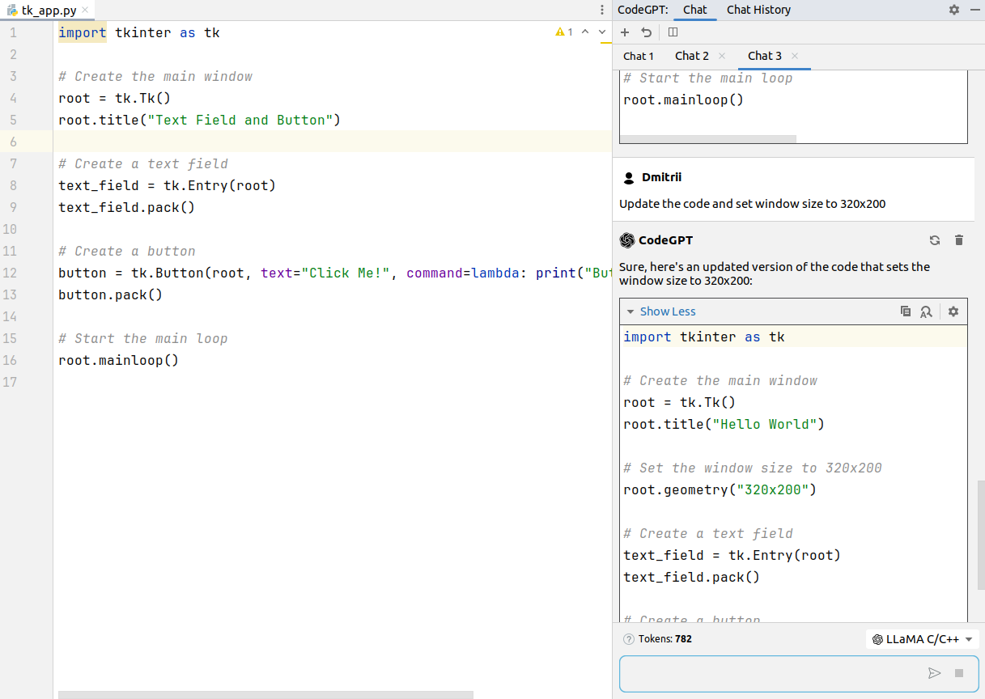
Task: Click the replace-in-editor icon on code block
Action: pos(926,311)
